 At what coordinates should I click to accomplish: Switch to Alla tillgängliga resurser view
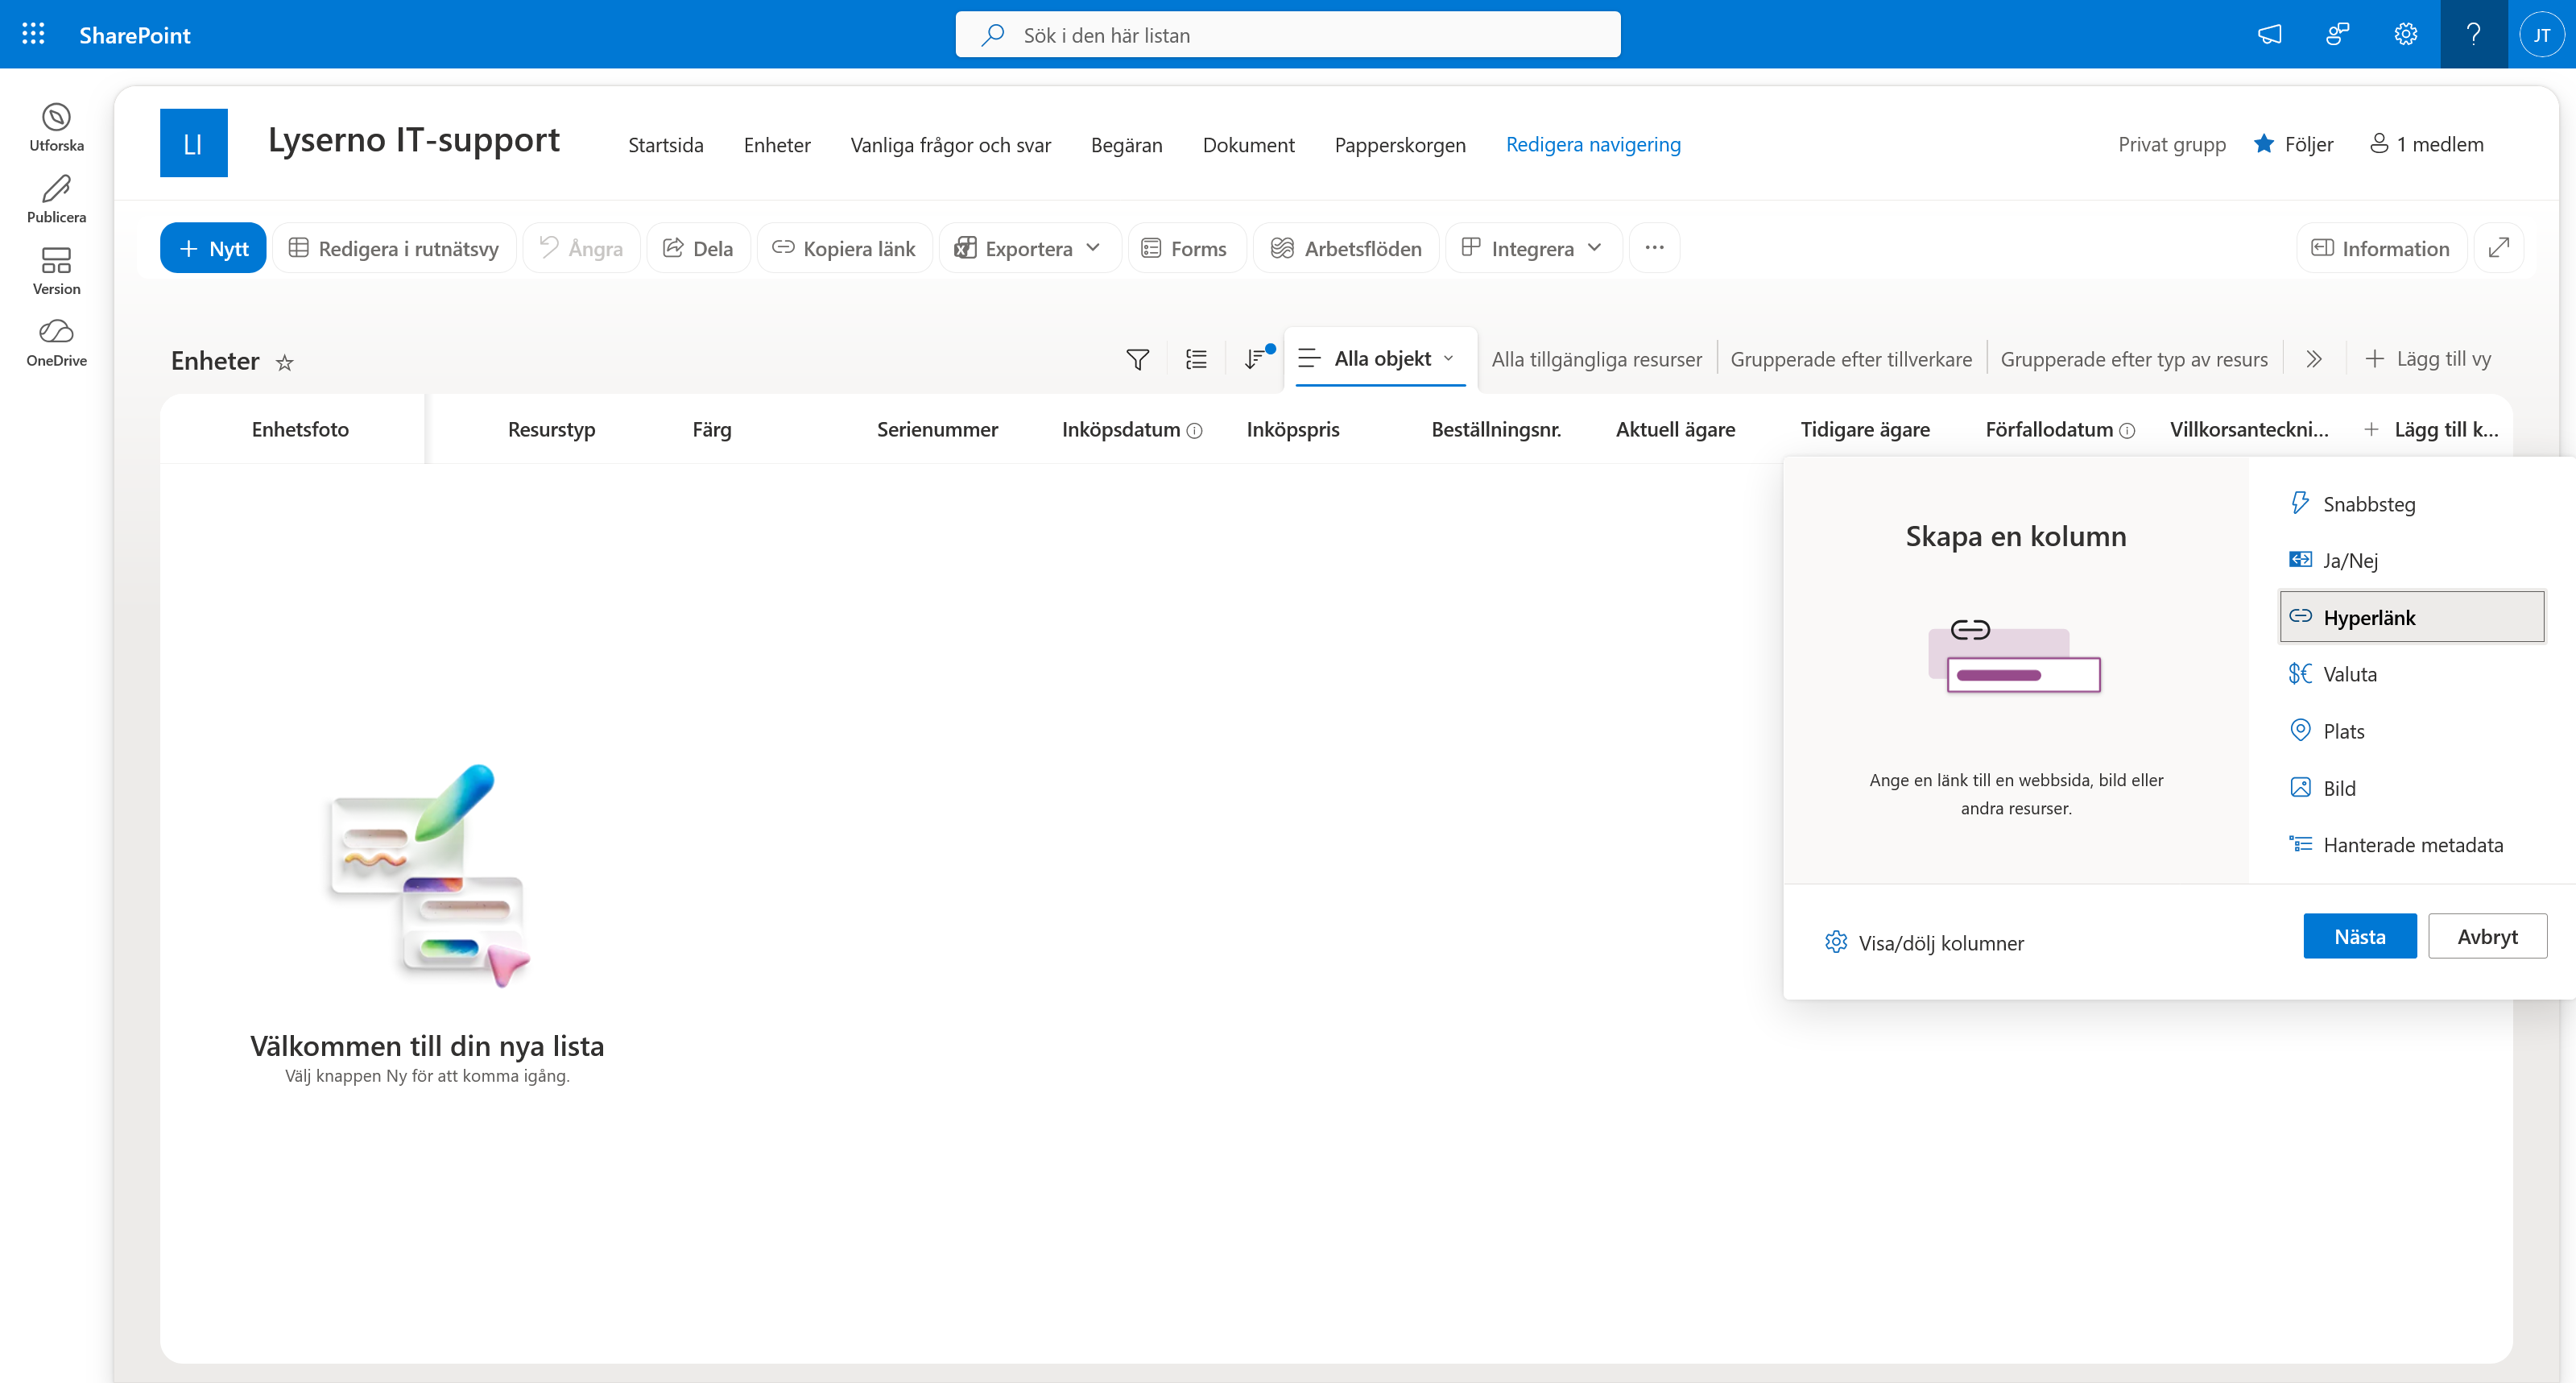(x=1597, y=359)
